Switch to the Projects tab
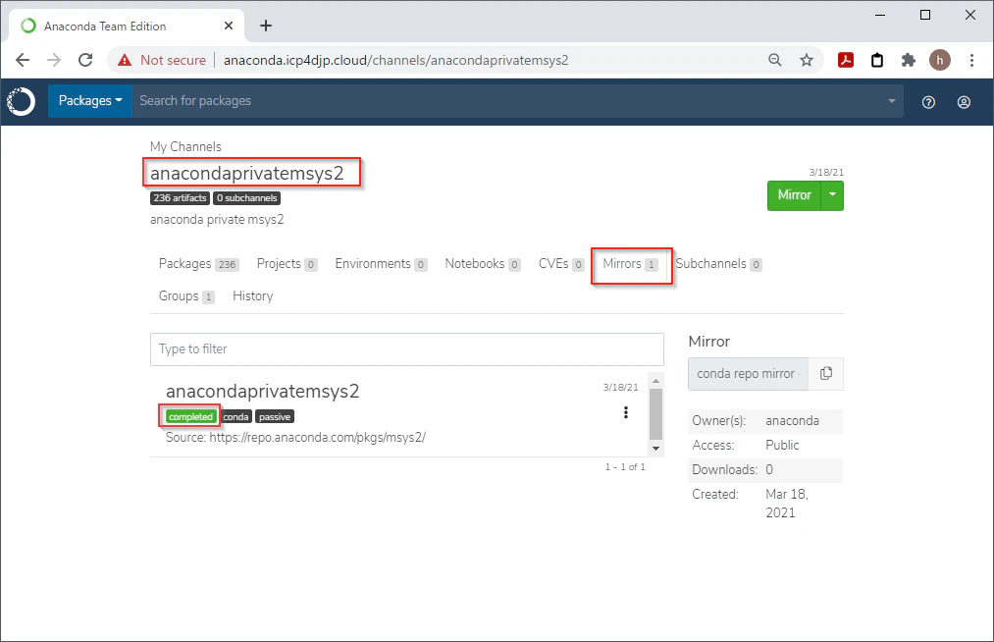Image resolution: width=994 pixels, height=642 pixels. click(287, 264)
